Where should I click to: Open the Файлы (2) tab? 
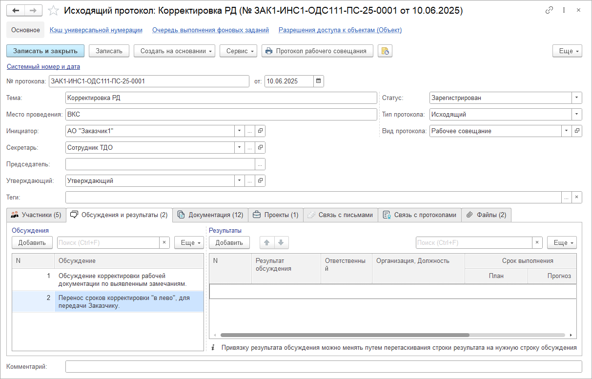tap(486, 215)
